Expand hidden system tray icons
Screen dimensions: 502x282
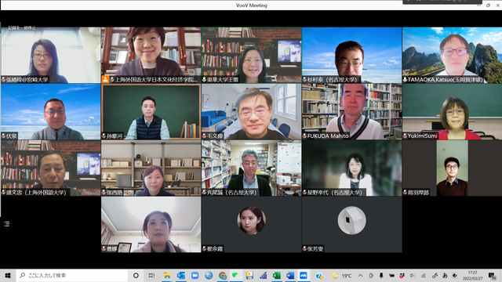coord(361,275)
